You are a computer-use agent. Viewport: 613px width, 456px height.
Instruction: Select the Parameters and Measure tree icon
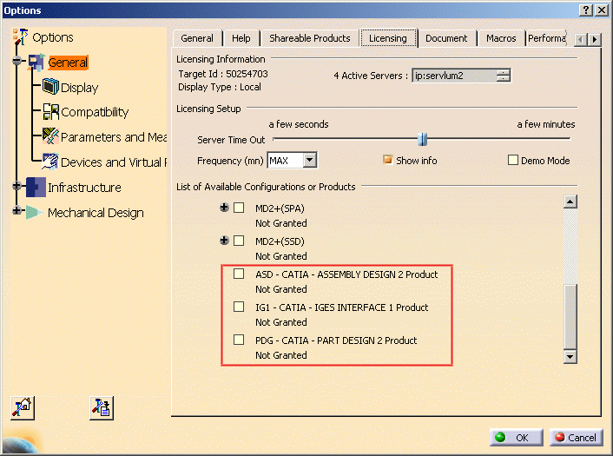coord(50,136)
